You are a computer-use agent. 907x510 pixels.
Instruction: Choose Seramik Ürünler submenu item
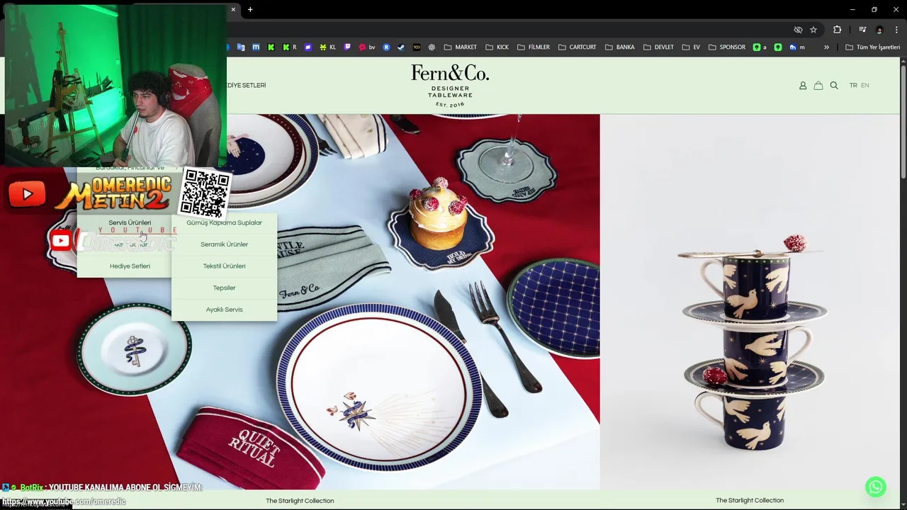click(224, 244)
